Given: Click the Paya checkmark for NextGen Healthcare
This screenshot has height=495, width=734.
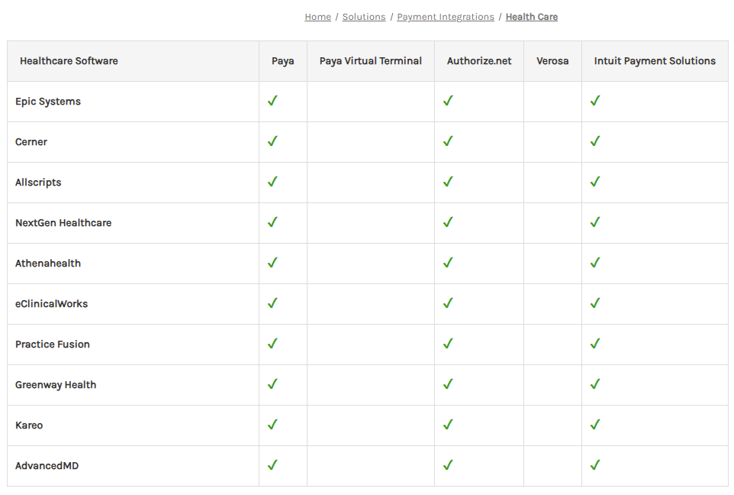Looking at the screenshot, I should (x=272, y=222).
